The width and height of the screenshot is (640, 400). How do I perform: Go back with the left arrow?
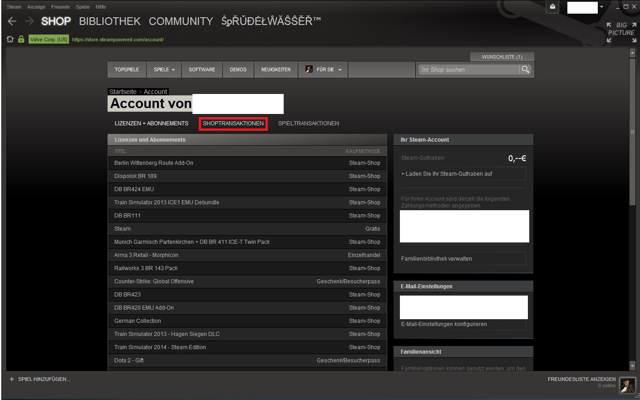click(12, 21)
